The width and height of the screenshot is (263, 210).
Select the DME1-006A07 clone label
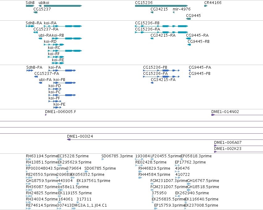coord(228,143)
